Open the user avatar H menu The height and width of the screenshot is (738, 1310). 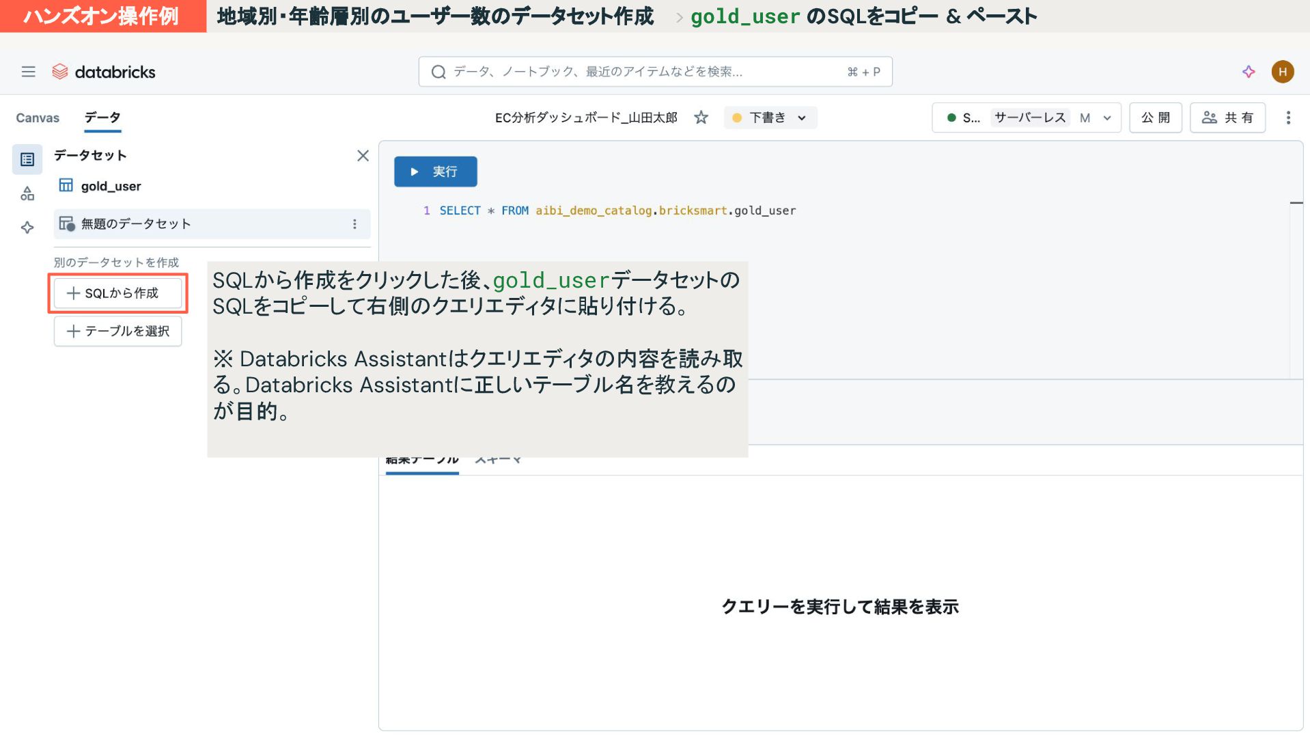[1283, 72]
